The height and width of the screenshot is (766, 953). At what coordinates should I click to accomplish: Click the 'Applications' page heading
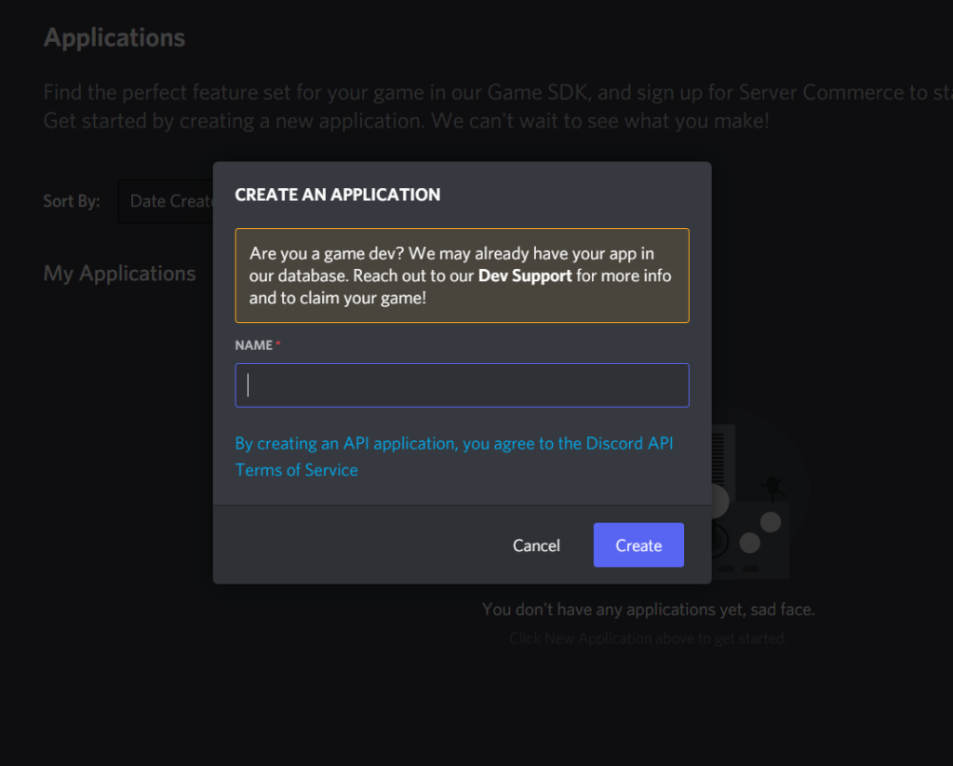point(114,37)
